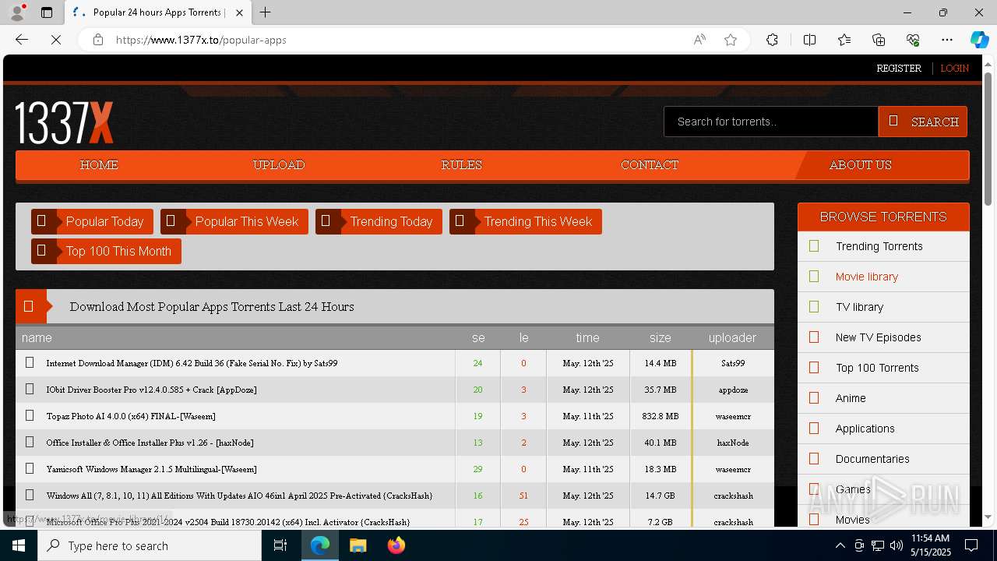Show hidden tray icons chevron
997x561 pixels.
840,545
